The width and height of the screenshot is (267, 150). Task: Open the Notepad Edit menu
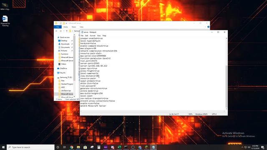click(x=86, y=36)
